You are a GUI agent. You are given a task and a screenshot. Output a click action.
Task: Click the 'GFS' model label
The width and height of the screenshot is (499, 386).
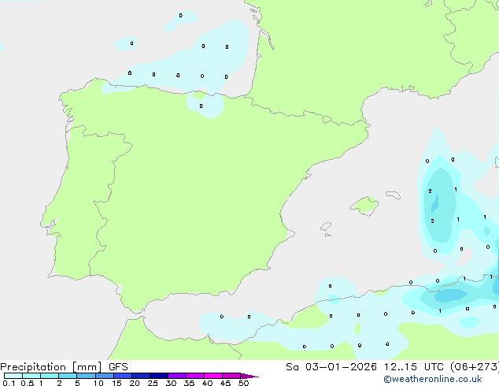pos(118,367)
